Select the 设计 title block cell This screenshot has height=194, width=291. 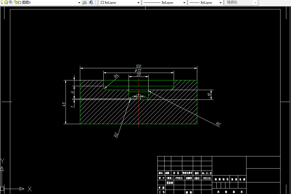(x=162, y=178)
